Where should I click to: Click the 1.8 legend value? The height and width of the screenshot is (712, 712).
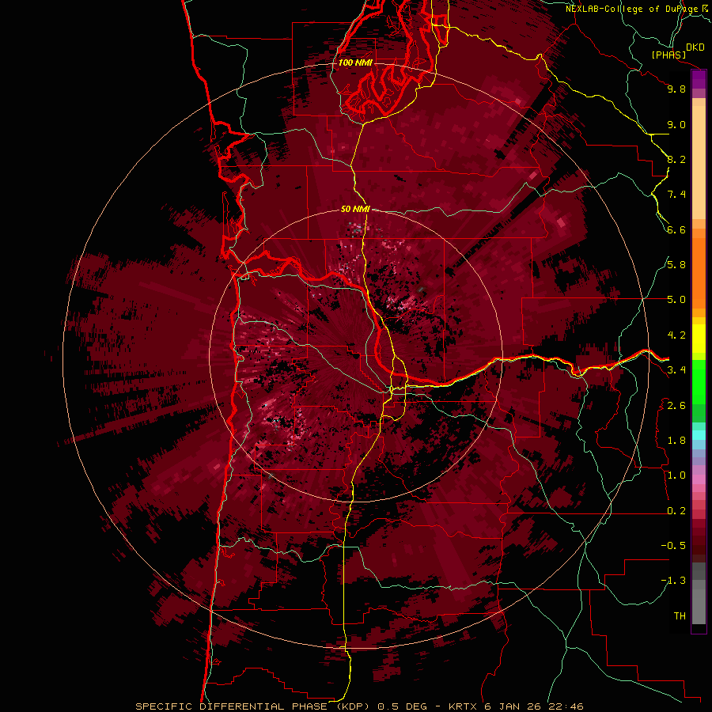(676, 441)
